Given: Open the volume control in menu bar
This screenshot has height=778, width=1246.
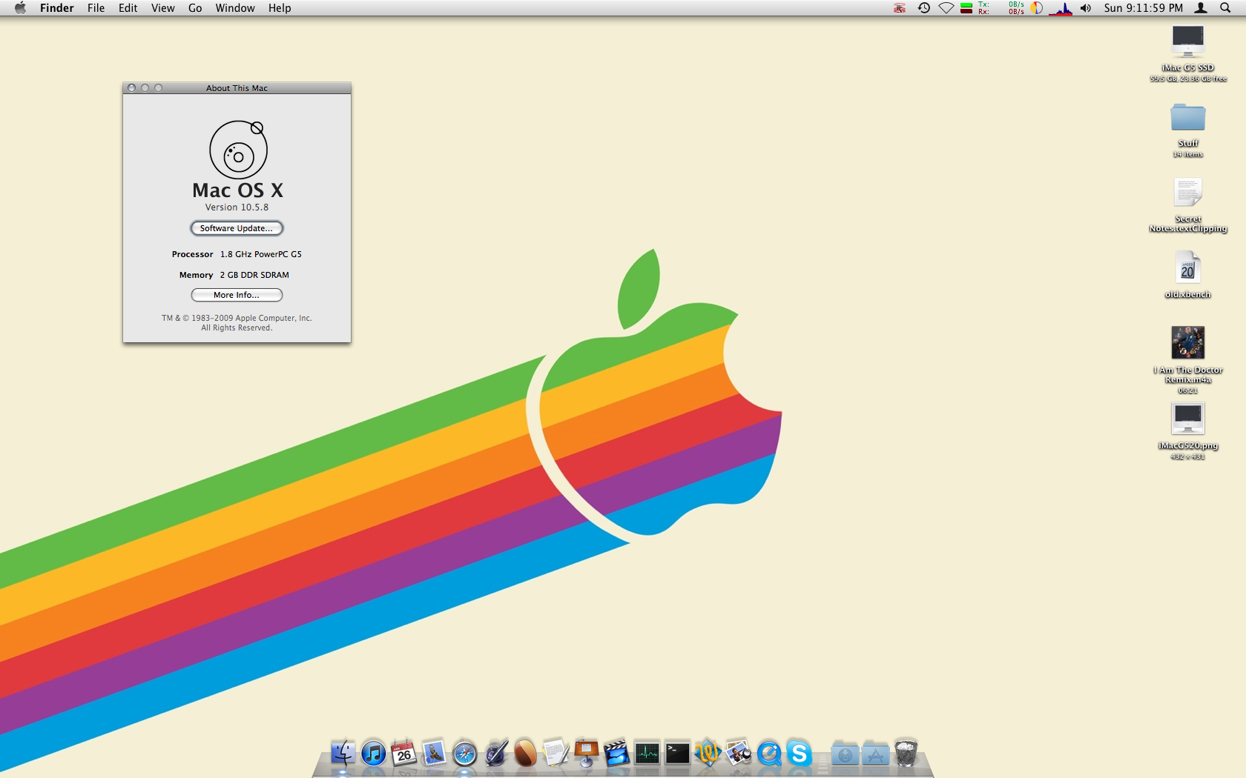Looking at the screenshot, I should tap(1086, 8).
